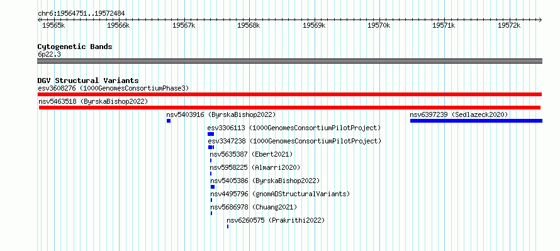The width and height of the screenshot is (560, 251).
Task: Click the 6p22.3 band label
Action: 49,55
